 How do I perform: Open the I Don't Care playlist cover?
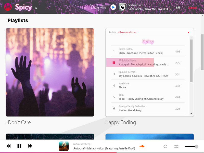pos(50,72)
